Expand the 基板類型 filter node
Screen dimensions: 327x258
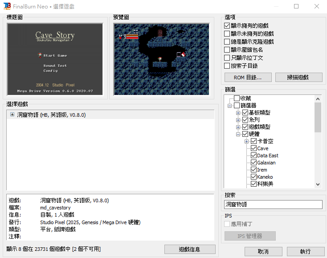(x=238, y=113)
